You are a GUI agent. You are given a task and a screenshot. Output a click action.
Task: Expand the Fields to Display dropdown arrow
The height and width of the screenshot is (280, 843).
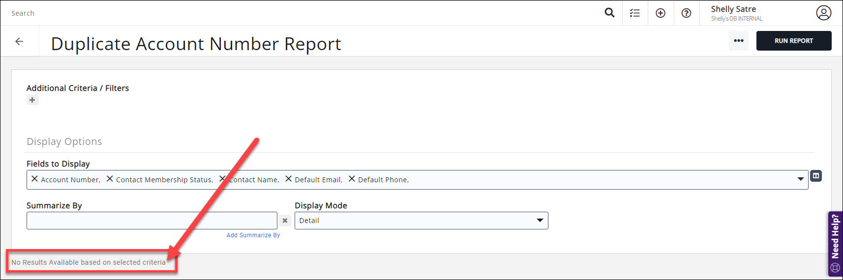pyautogui.click(x=800, y=179)
